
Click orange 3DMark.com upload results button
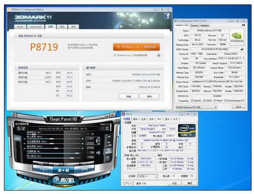coord(136,47)
